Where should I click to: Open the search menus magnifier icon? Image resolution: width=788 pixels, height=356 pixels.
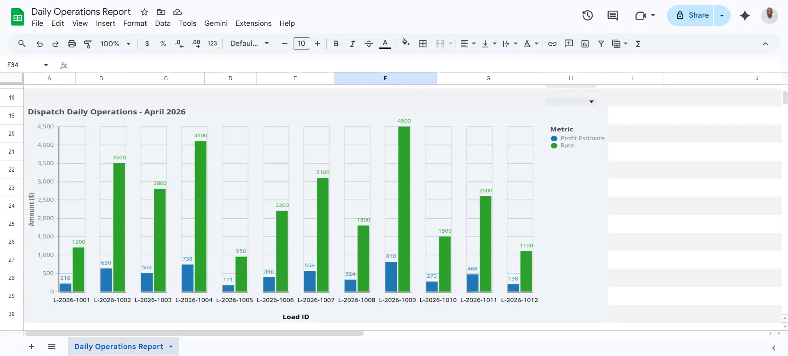(x=22, y=43)
